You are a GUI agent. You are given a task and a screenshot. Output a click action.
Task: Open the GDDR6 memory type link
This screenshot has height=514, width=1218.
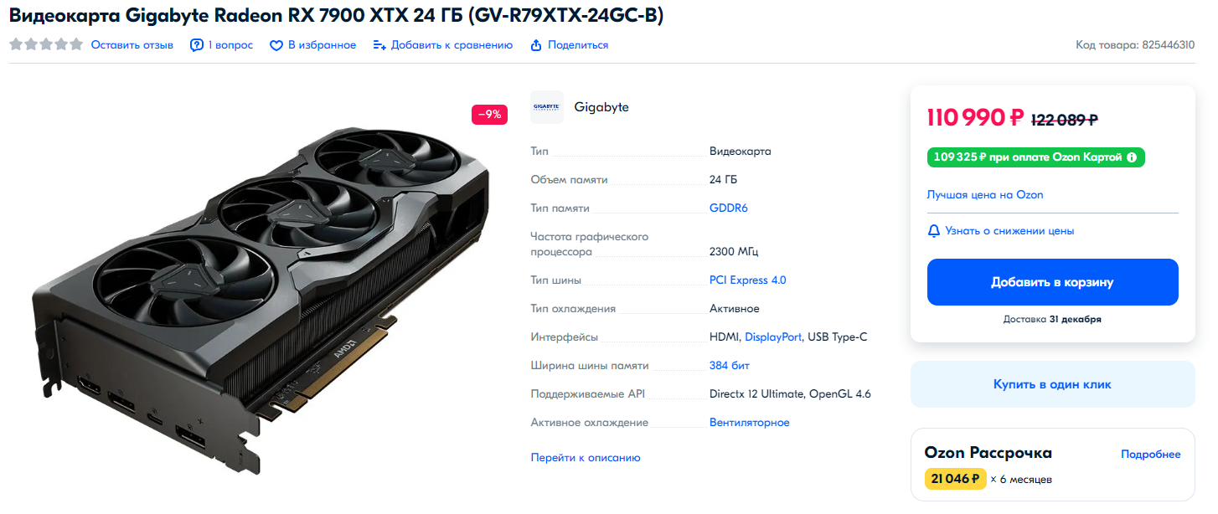click(729, 208)
